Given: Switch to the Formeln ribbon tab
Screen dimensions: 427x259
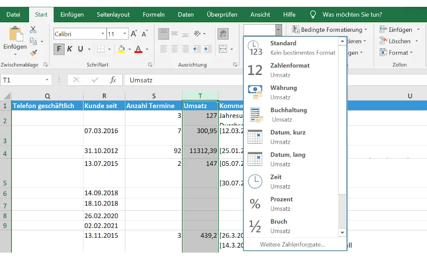Looking at the screenshot, I should 154,15.
